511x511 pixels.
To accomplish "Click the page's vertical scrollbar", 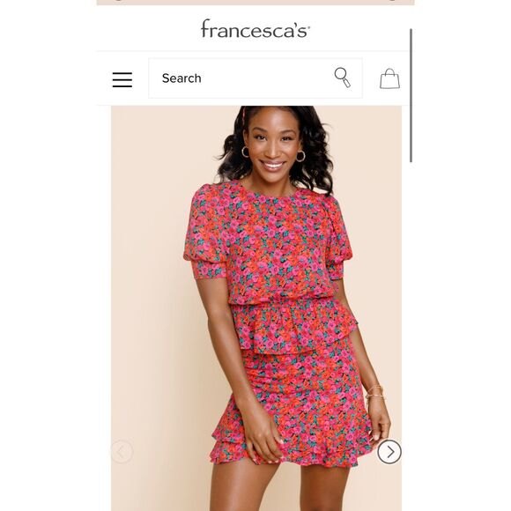I will (x=411, y=95).
